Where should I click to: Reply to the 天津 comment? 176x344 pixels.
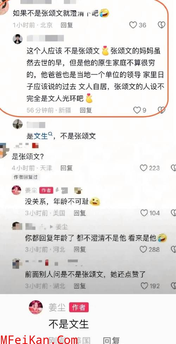[x=67, y=168]
